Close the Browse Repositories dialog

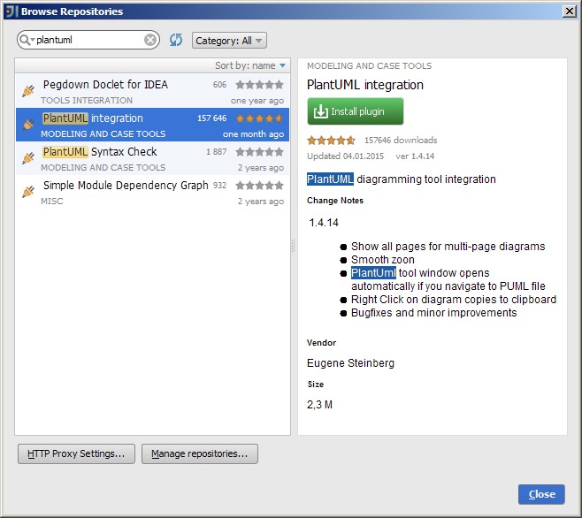(541, 494)
